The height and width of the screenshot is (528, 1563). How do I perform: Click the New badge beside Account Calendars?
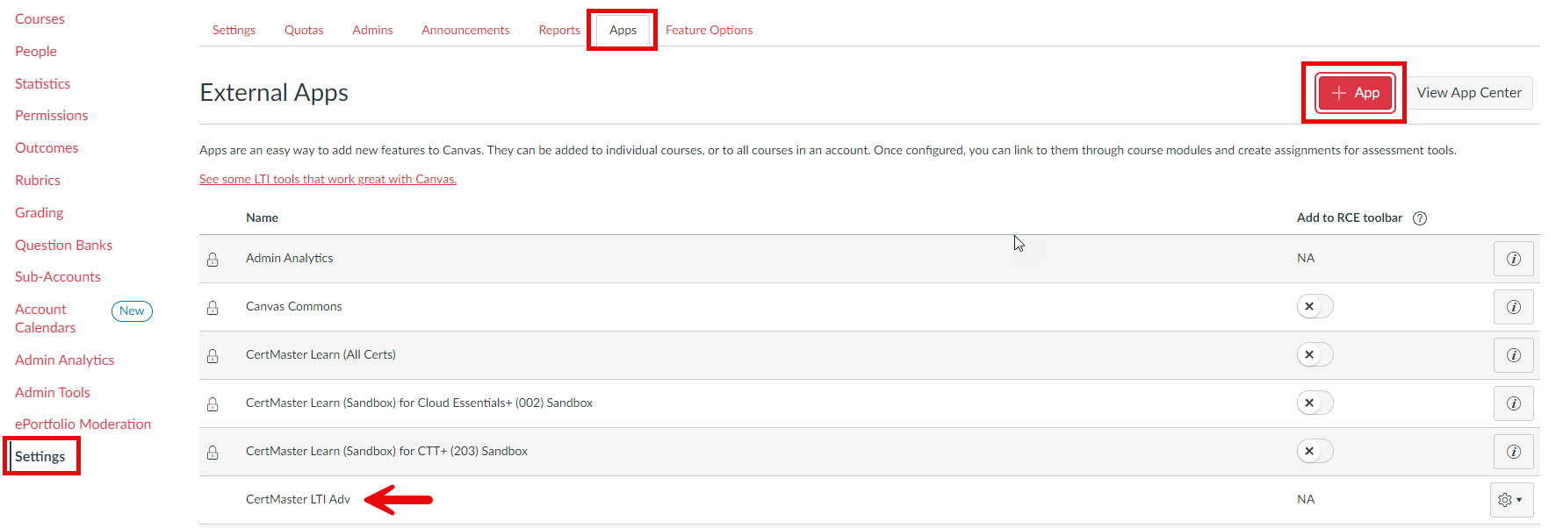pyautogui.click(x=132, y=310)
